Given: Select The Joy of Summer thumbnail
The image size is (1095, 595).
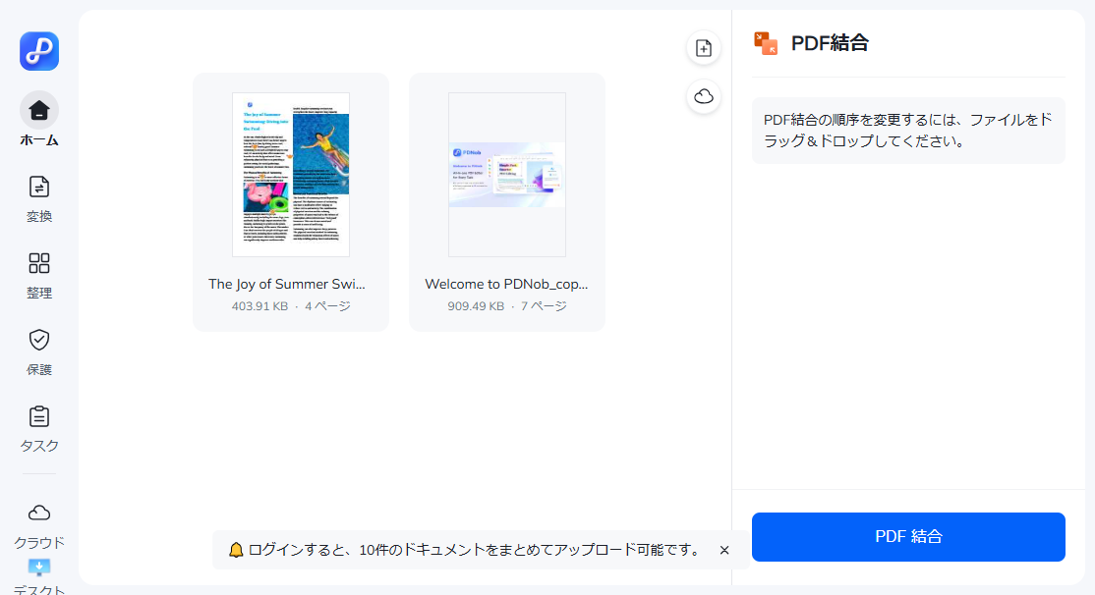Looking at the screenshot, I should 290,174.
